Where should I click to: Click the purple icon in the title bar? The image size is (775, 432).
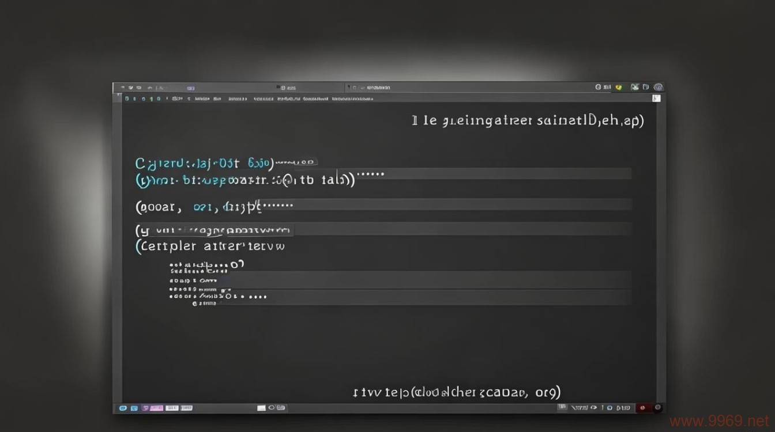click(191, 88)
